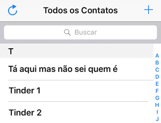The height and width of the screenshot is (123, 161).
Task: Tap the magnifying glass search icon
Action: pyautogui.click(x=67, y=32)
